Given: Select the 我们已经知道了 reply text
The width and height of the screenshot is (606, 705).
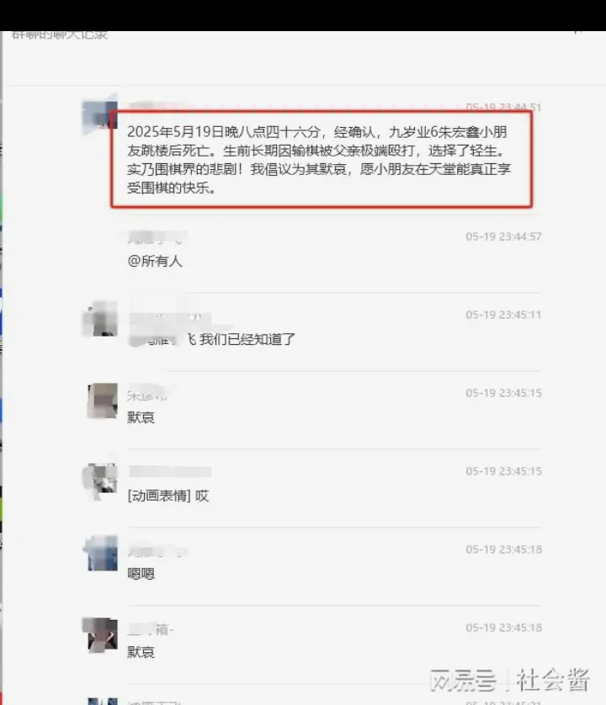Looking at the screenshot, I should coord(247,339).
